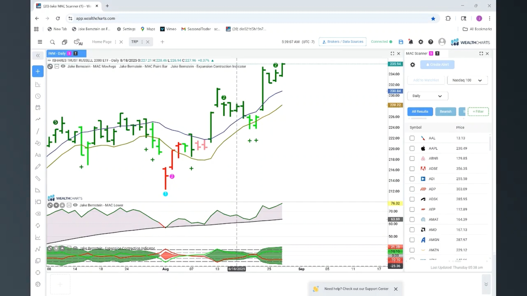Maximize the MAC Scanner panel
This screenshot has width=527, height=296.
coord(481,53)
